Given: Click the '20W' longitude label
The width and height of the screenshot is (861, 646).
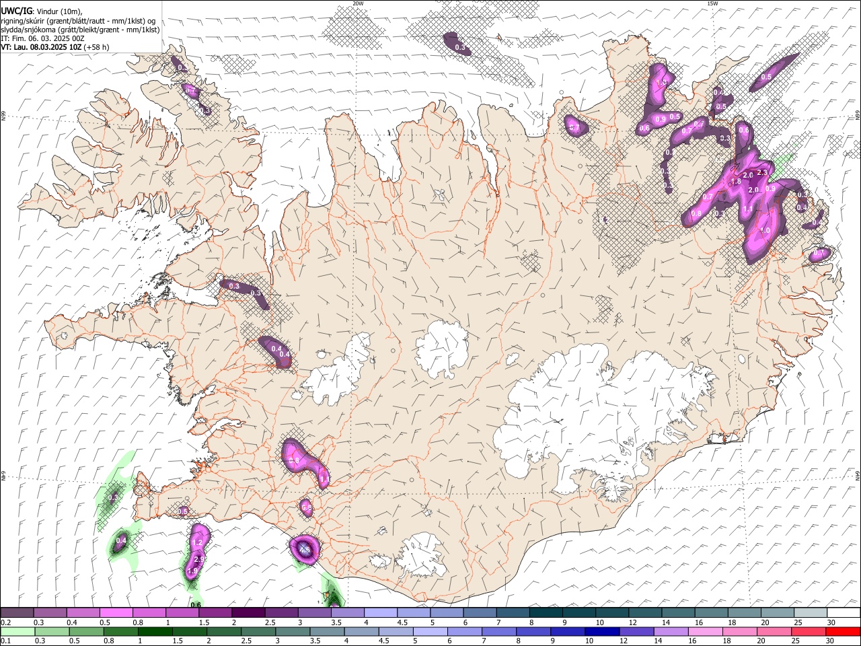Looking at the screenshot, I should tap(358, 3).
